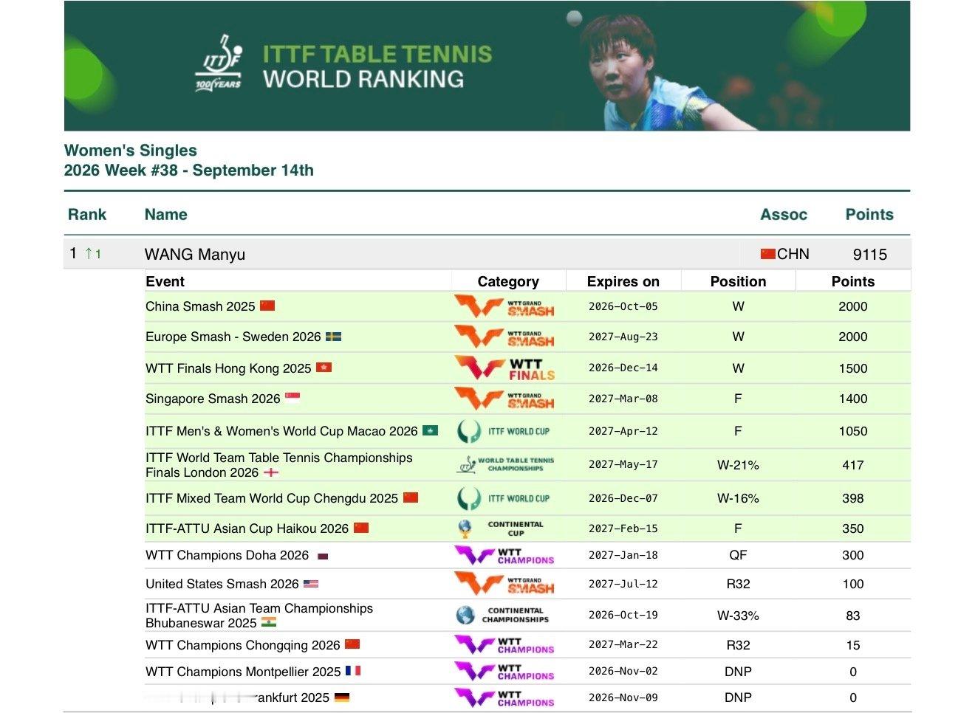The width and height of the screenshot is (975, 713).
Task: Click the WTT Champions logo in the Frankfurt 2025 row
Action: tap(504, 697)
